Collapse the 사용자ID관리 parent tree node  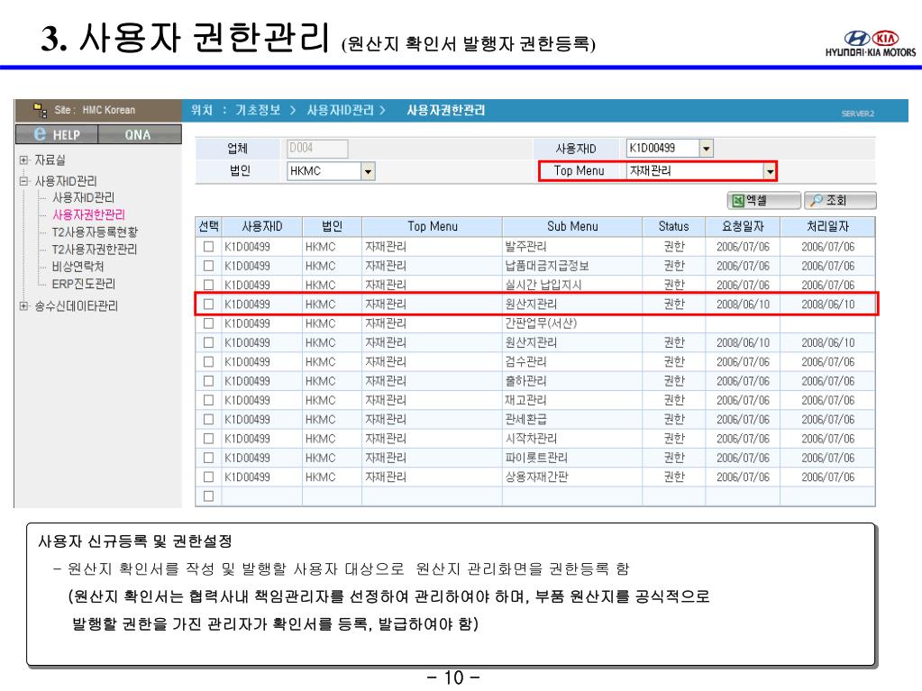tap(23, 181)
